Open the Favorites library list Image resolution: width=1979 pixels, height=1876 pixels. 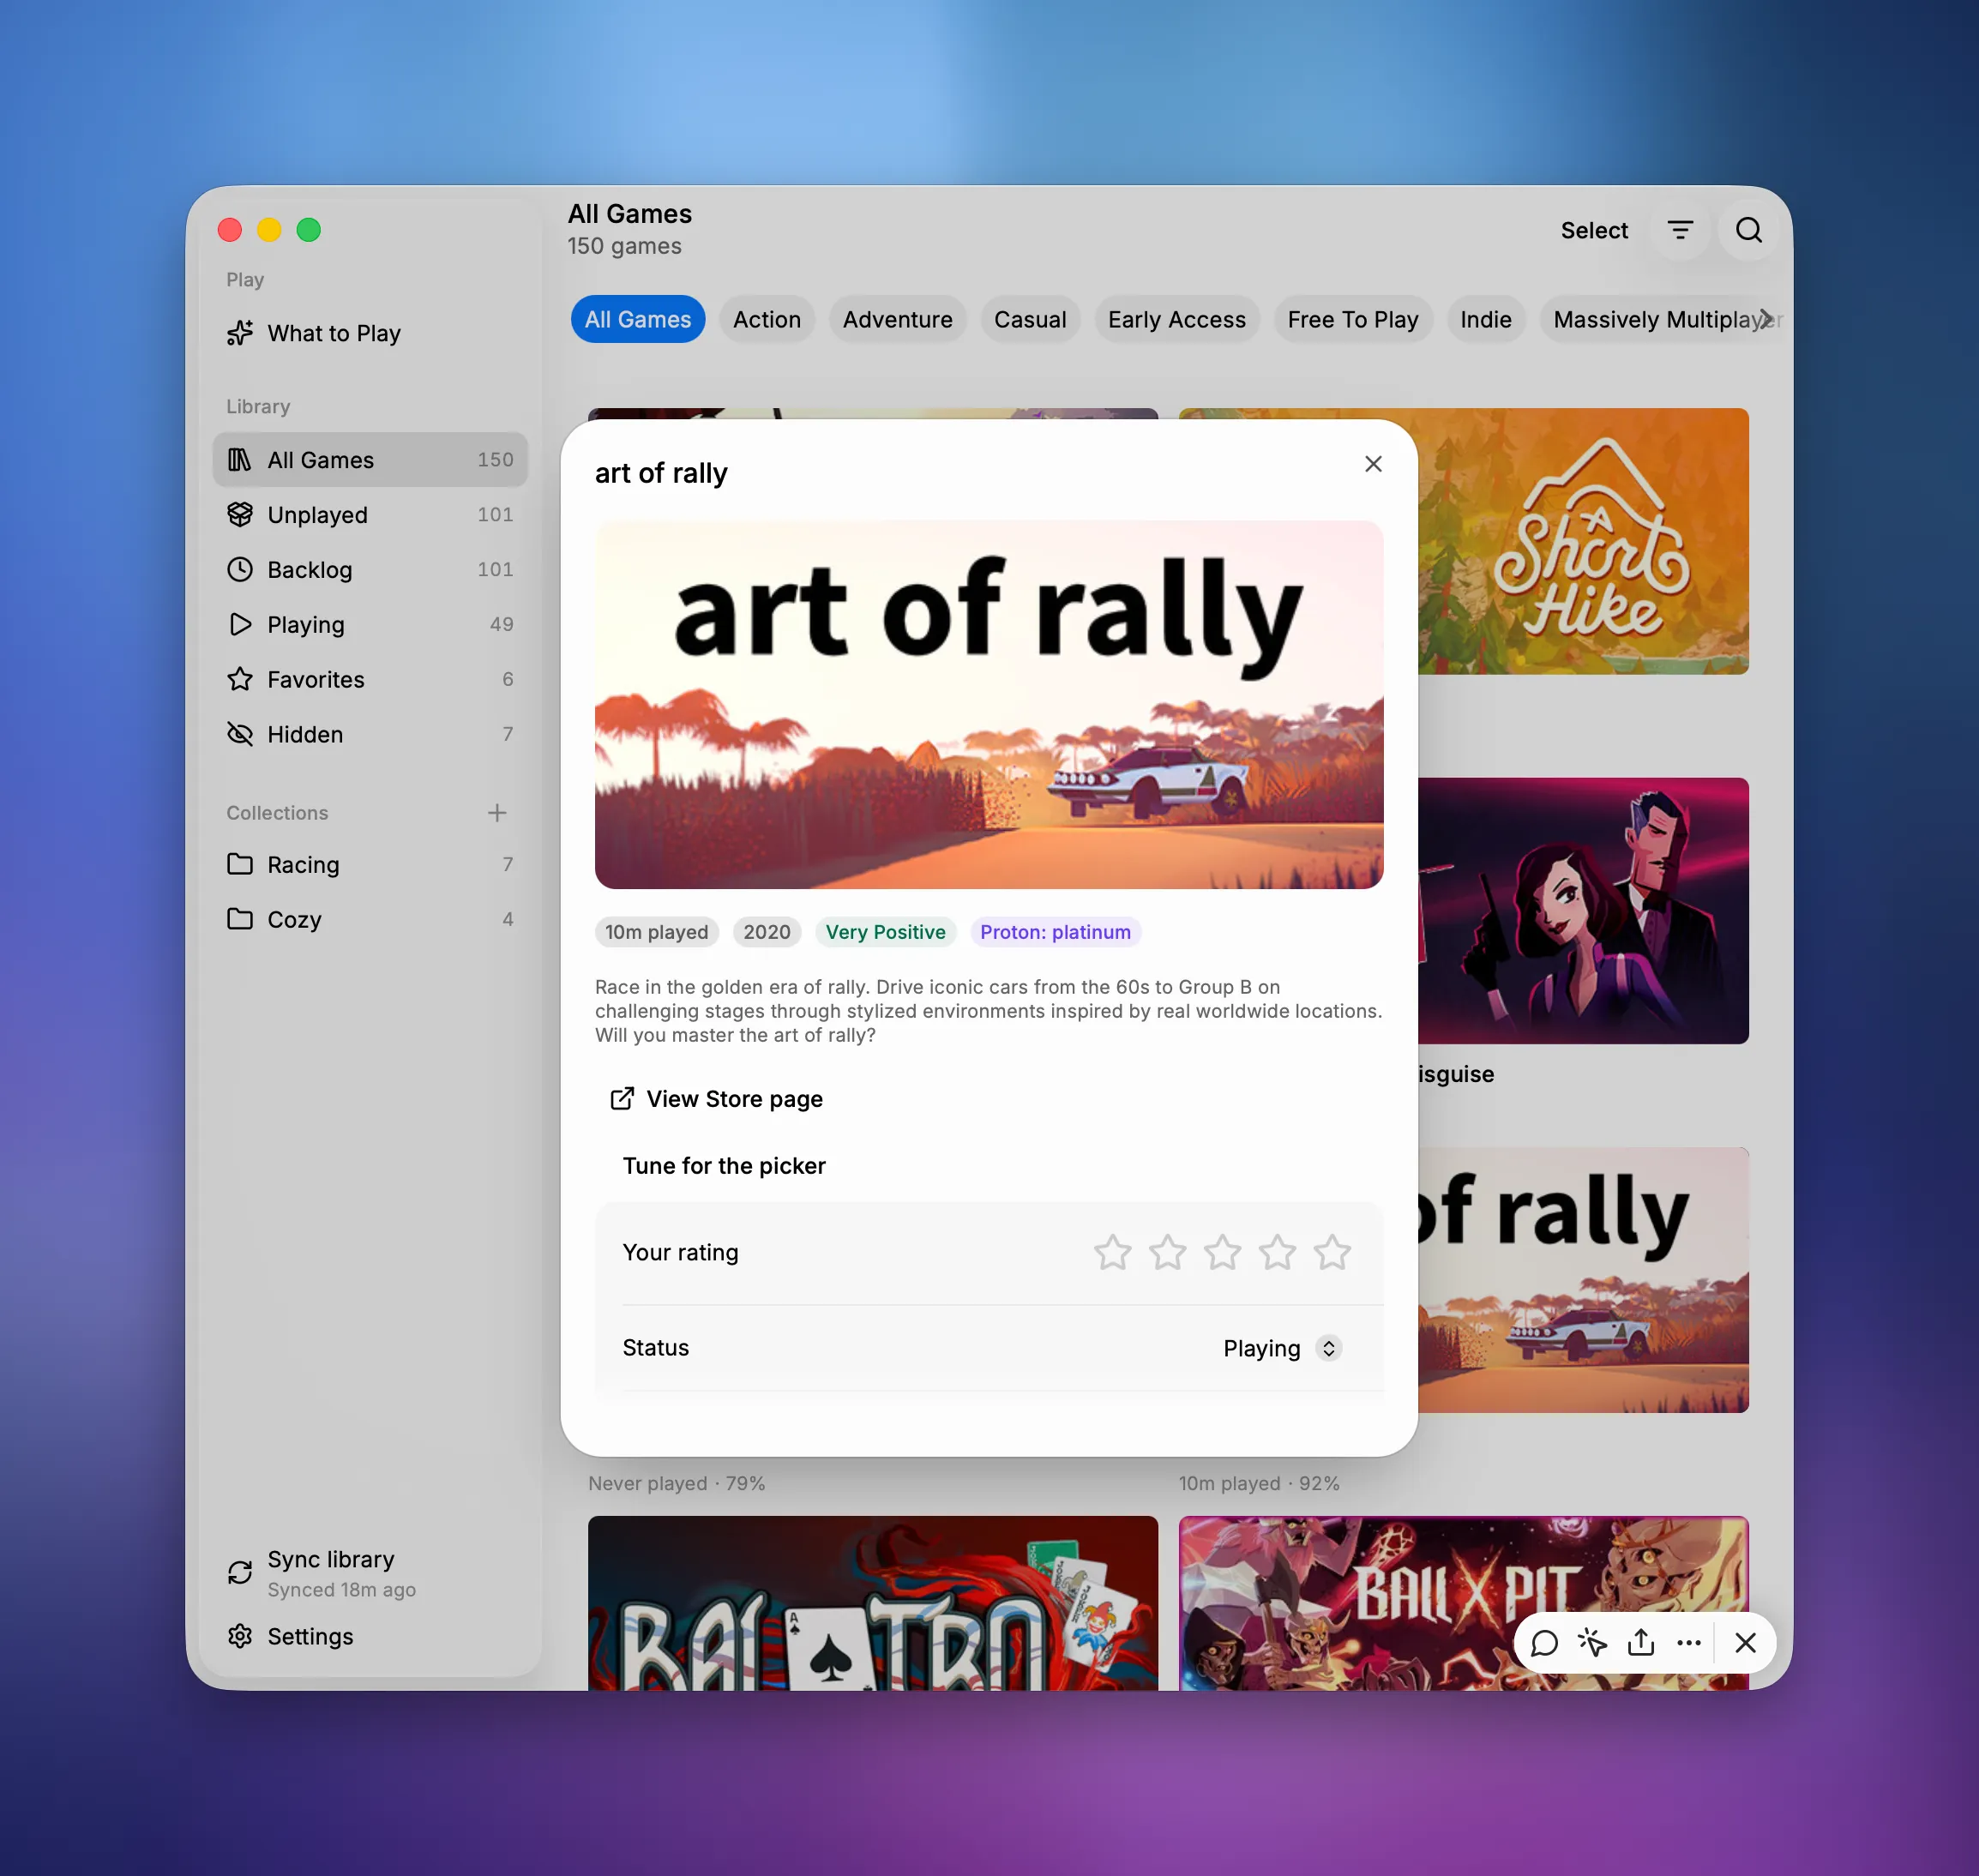tap(370, 680)
